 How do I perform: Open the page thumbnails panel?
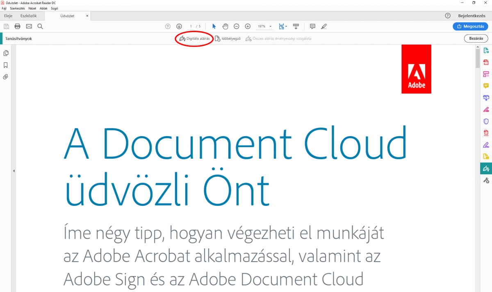pyautogui.click(x=6, y=53)
